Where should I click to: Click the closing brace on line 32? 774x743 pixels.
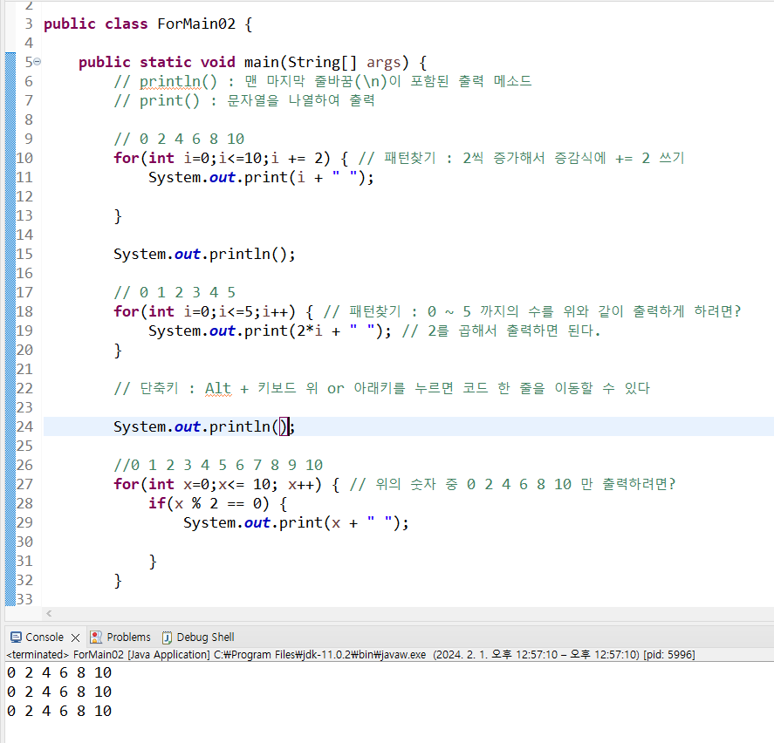pos(118,581)
